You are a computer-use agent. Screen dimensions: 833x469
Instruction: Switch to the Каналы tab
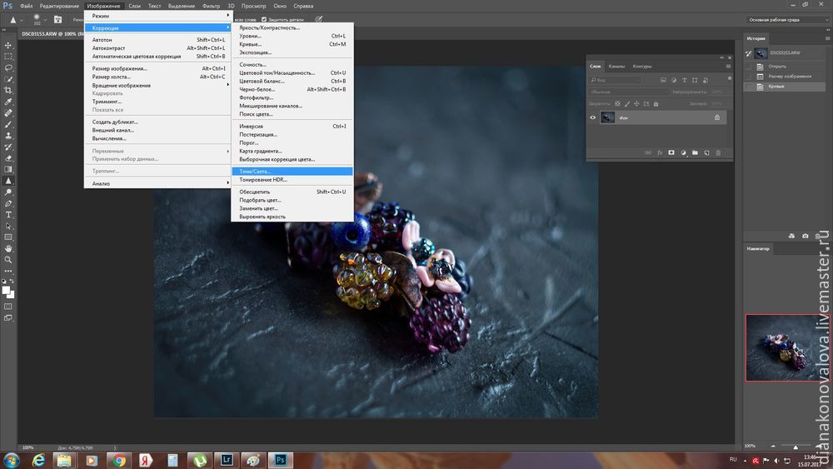616,66
